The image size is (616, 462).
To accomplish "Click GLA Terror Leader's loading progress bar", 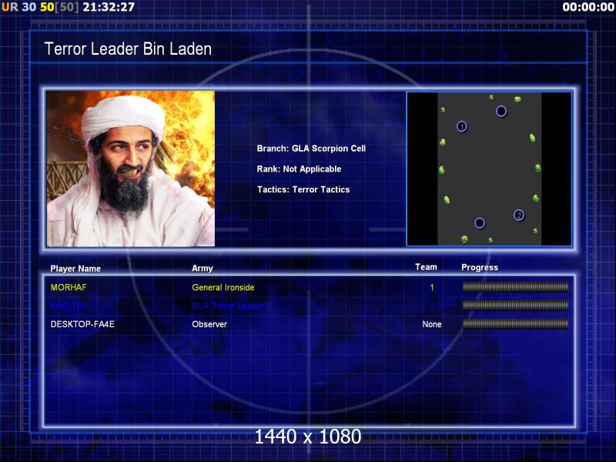I will [515, 305].
